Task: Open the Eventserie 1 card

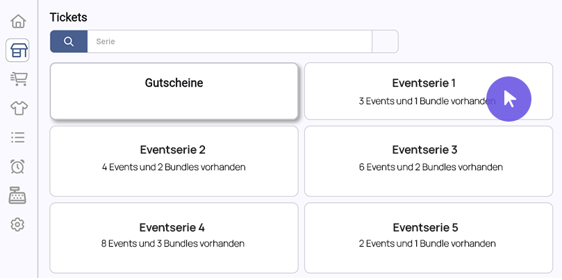Action: [x=429, y=91]
